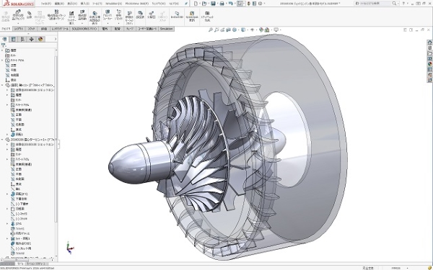Click the SOLIDWORKS logo button
Image resolution: width=433 pixels, height=270 pixels.
click(x=18, y=4)
